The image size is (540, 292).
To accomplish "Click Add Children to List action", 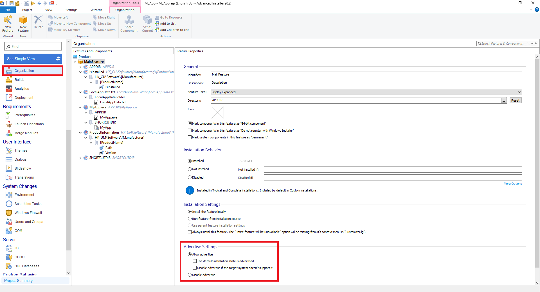I will [172, 30].
